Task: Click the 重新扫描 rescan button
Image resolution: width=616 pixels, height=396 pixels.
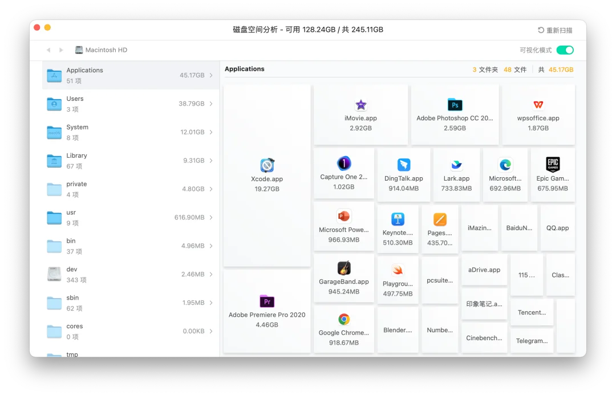Action: pyautogui.click(x=555, y=30)
